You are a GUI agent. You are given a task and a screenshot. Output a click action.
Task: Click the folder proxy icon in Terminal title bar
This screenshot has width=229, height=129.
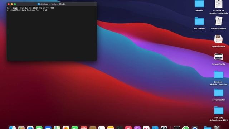point(39,4)
